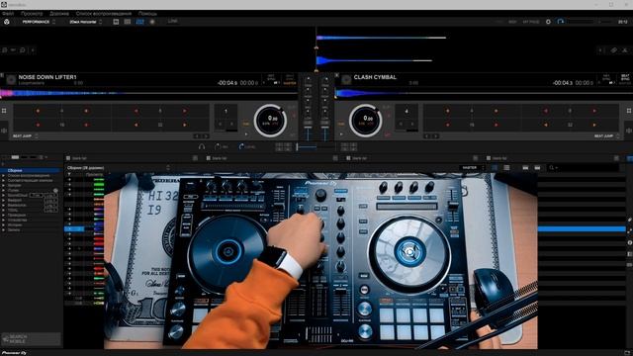Click the MY PAGE button
633x356 pixels.
(x=531, y=22)
